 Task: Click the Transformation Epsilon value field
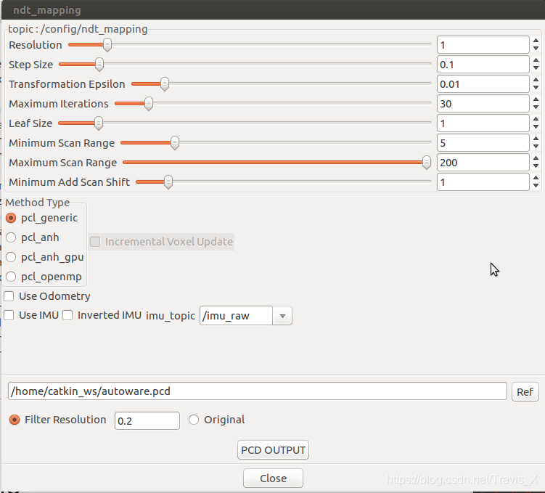[x=483, y=84]
